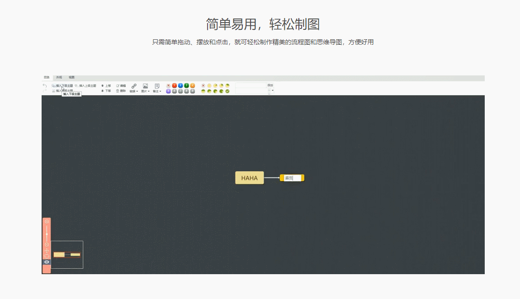This screenshot has height=299, width=520.
Task: Set priority 2 blue icon
Action: 180,86
